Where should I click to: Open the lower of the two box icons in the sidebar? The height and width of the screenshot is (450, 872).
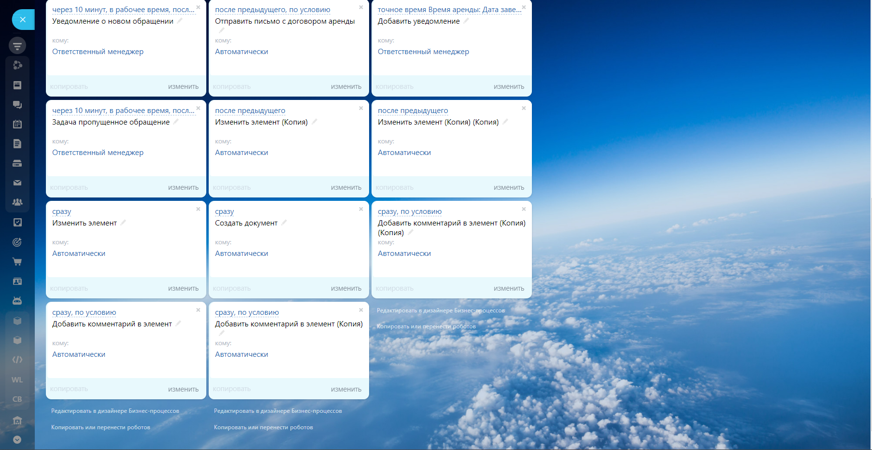point(17,340)
